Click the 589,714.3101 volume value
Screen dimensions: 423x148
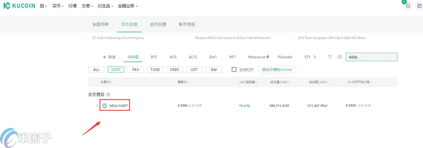tap(279, 106)
